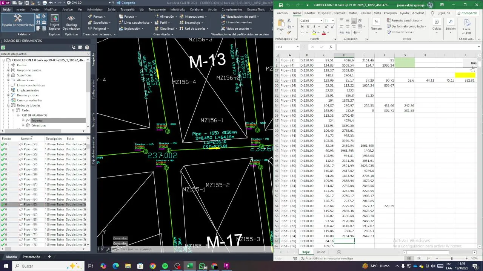The height and width of the screenshot is (271, 483).
Task: Open Número percent format group
Action: 376,24
